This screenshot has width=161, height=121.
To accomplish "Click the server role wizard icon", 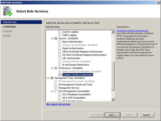I will pos(8,11).
